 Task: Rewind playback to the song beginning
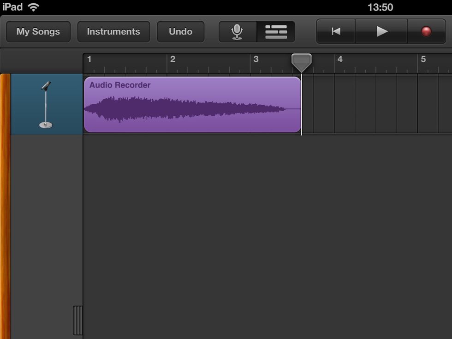335,31
